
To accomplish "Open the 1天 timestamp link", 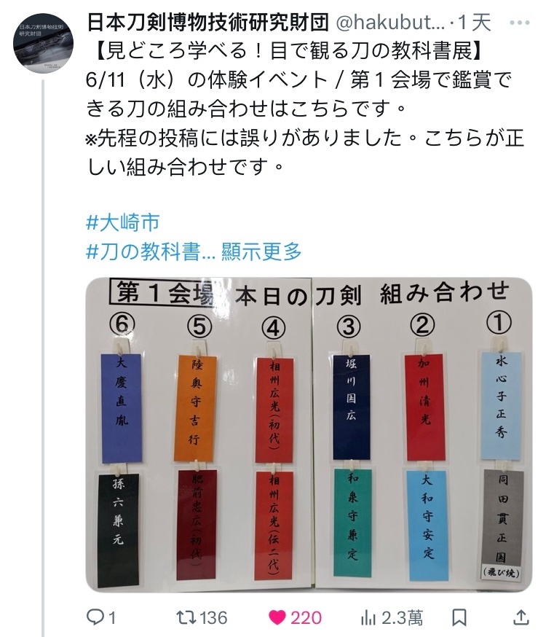I will pyautogui.click(x=475, y=23).
